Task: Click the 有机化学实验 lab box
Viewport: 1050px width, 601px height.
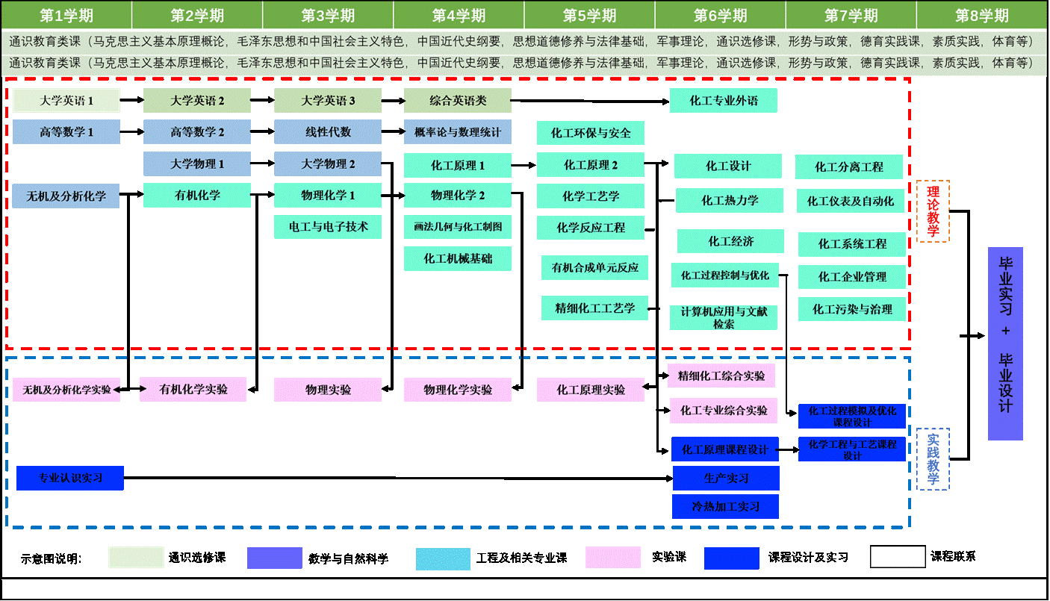Action: 193,389
